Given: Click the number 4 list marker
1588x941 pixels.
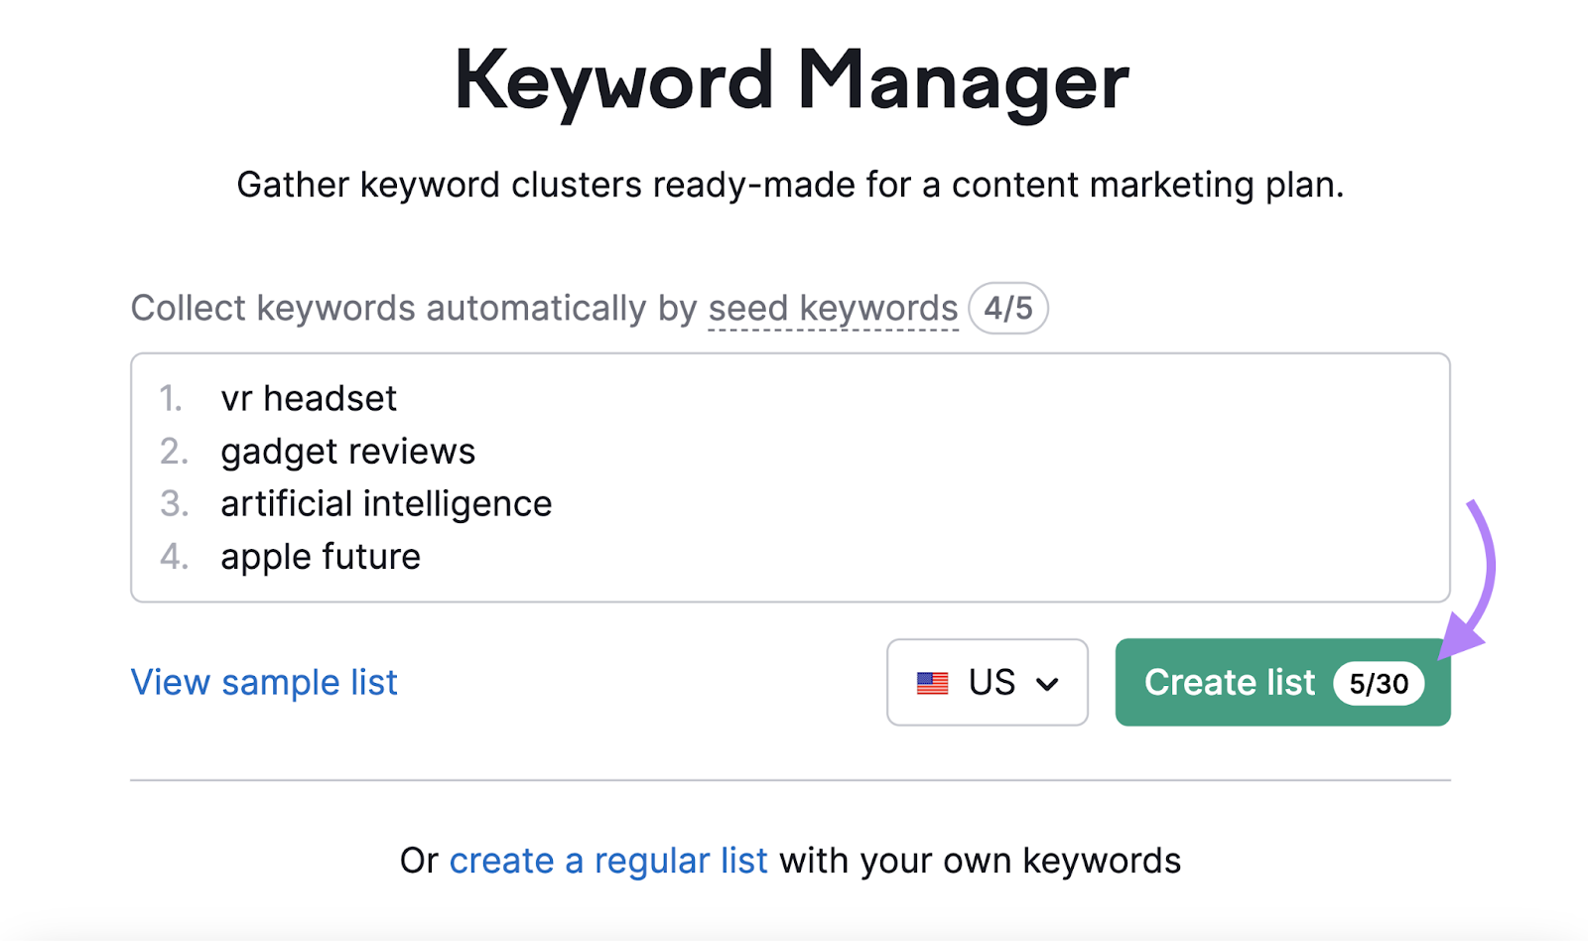Looking at the screenshot, I should click(x=173, y=556).
